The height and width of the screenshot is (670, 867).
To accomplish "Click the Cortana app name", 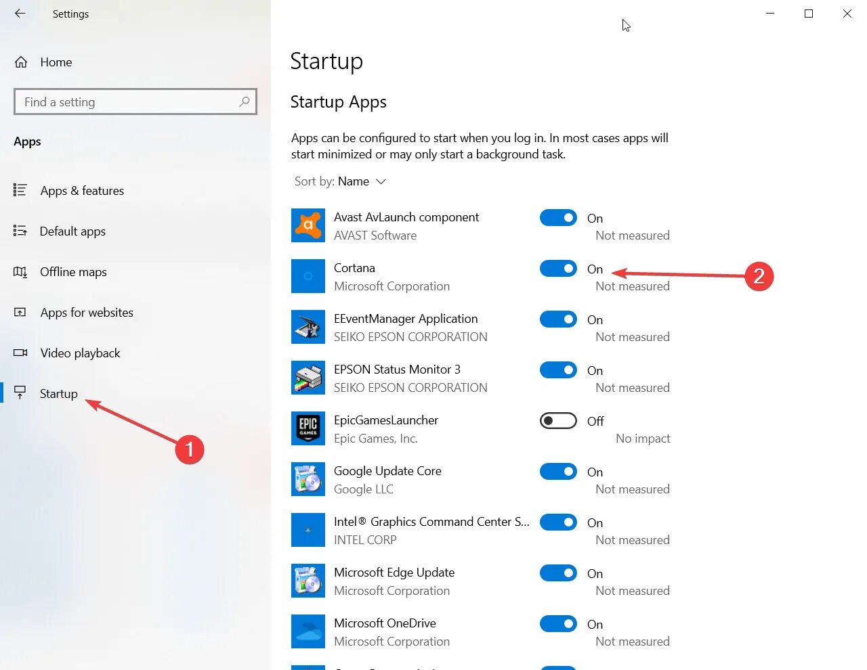I will (x=354, y=268).
